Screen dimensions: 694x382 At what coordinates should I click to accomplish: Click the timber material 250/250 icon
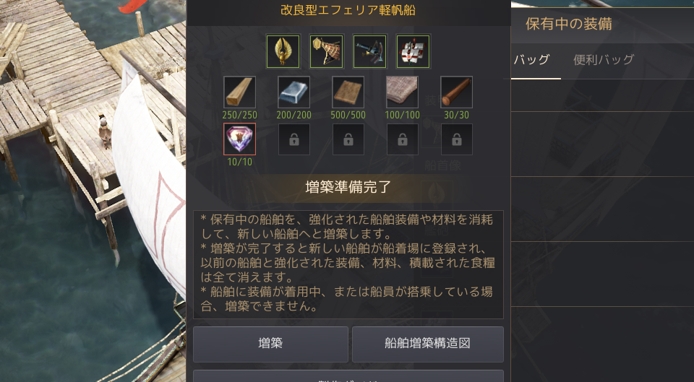pos(239,92)
